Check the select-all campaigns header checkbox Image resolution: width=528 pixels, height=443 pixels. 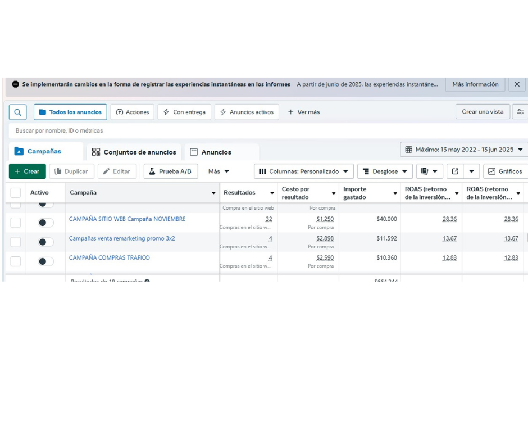[x=16, y=193]
